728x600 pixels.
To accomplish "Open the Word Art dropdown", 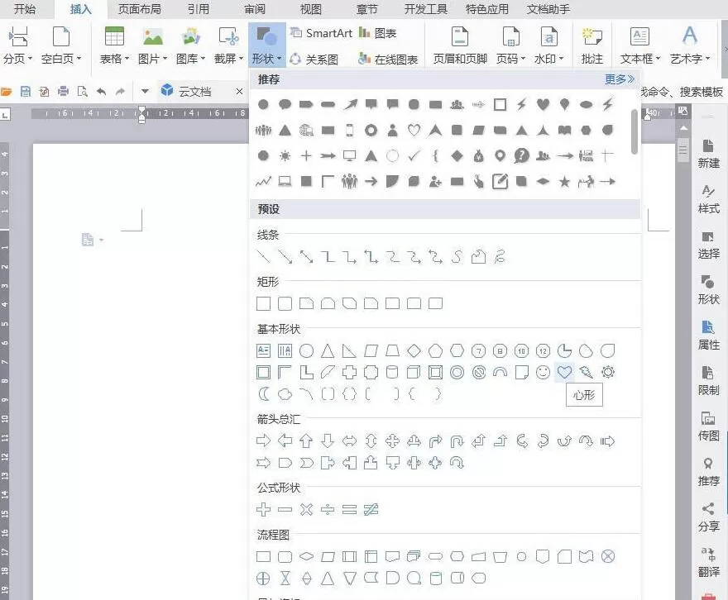I will coord(690,45).
